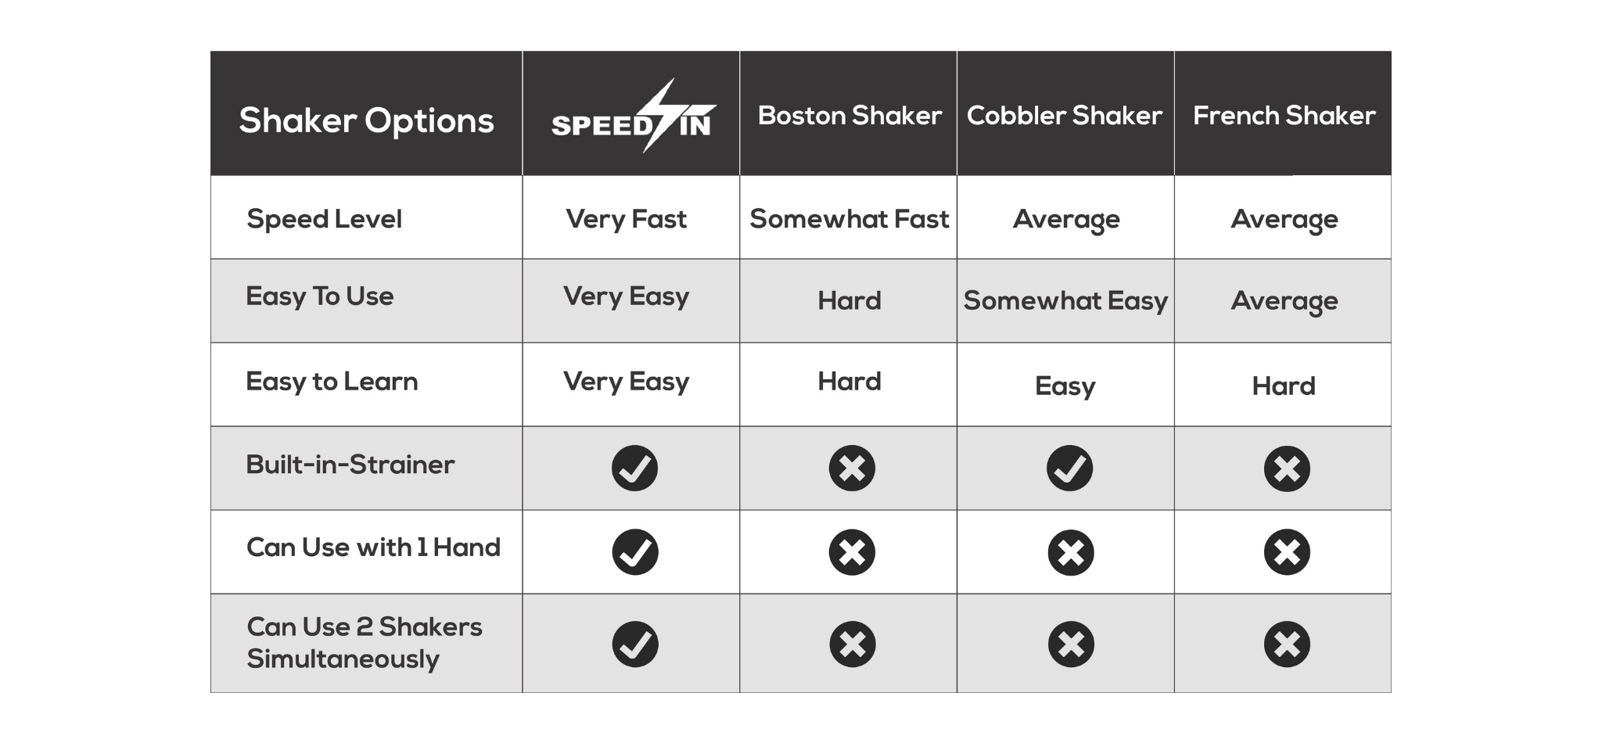Click Cobbler Shaker's Built-in-Strainer checkmark

point(1069,468)
